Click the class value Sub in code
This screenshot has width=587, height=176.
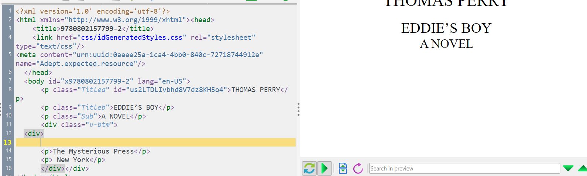[x=87, y=116]
